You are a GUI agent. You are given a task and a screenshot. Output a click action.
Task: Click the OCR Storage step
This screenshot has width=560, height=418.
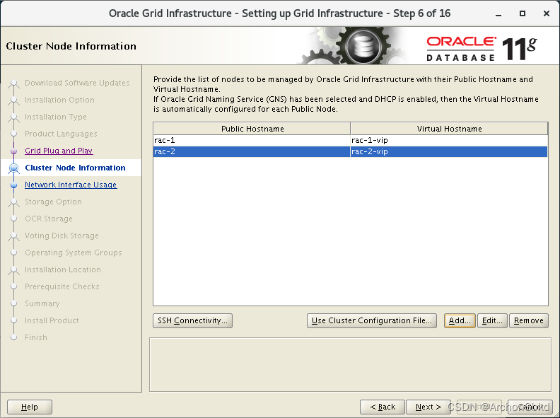click(x=49, y=219)
